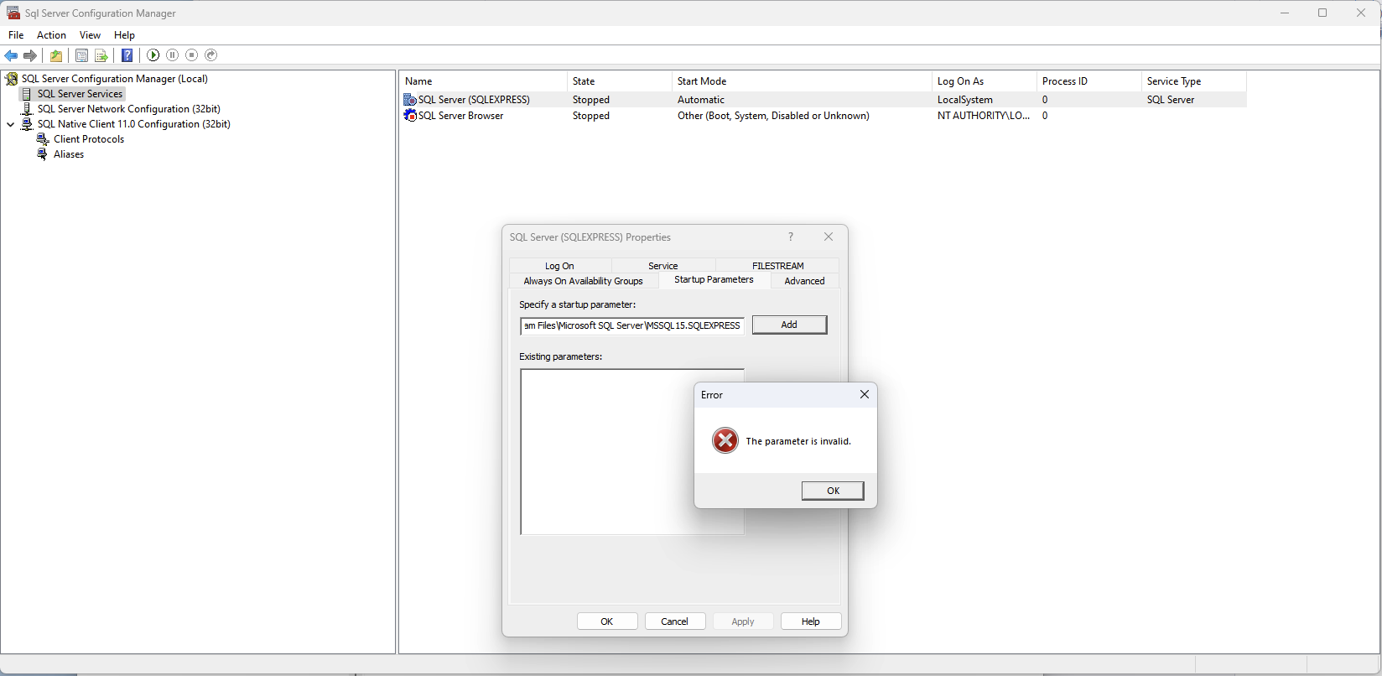1382x676 pixels.
Task: Click the LocalSystem log on value
Action: tap(965, 100)
